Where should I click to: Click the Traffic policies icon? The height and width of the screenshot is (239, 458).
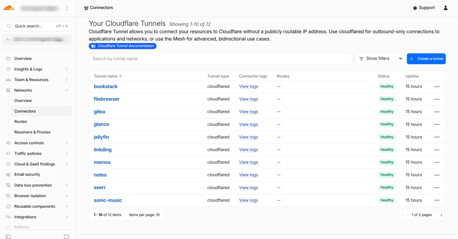click(8, 154)
